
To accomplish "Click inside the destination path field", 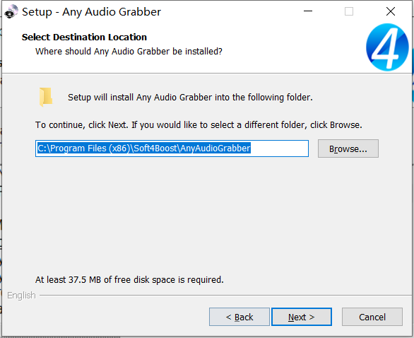I will 172,148.
